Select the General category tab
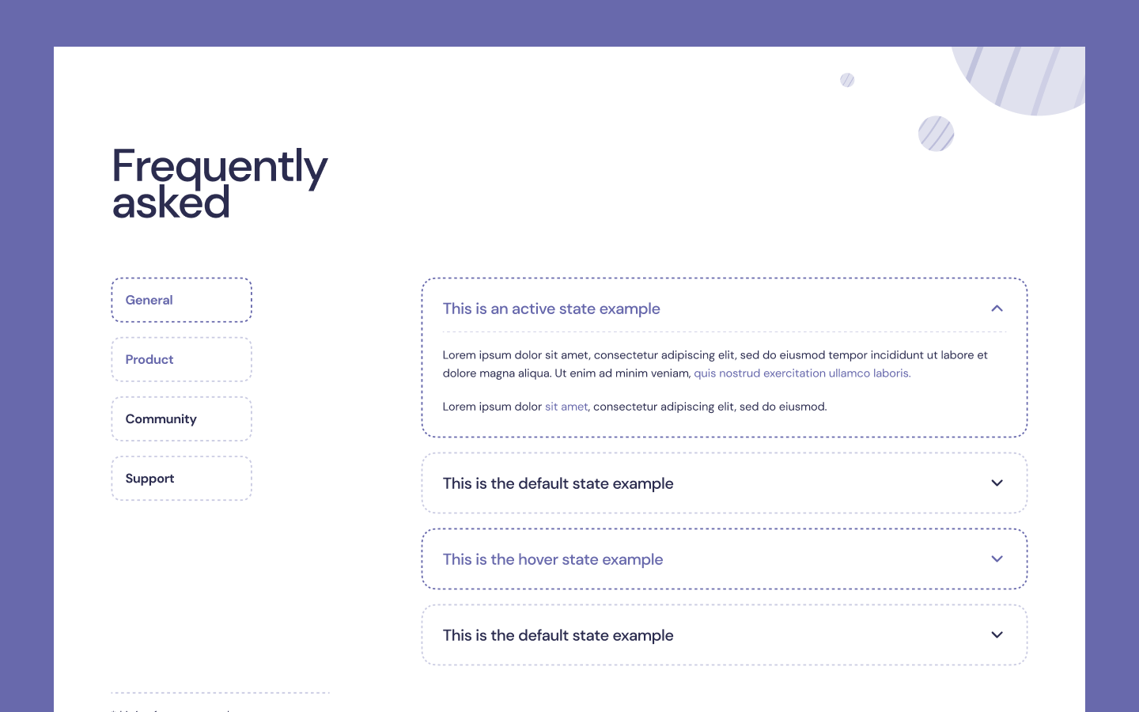This screenshot has height=712, width=1139. [181, 300]
